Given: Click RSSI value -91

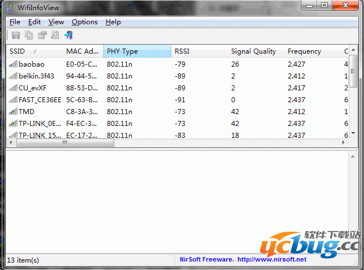Looking at the screenshot, I should pos(180,99).
